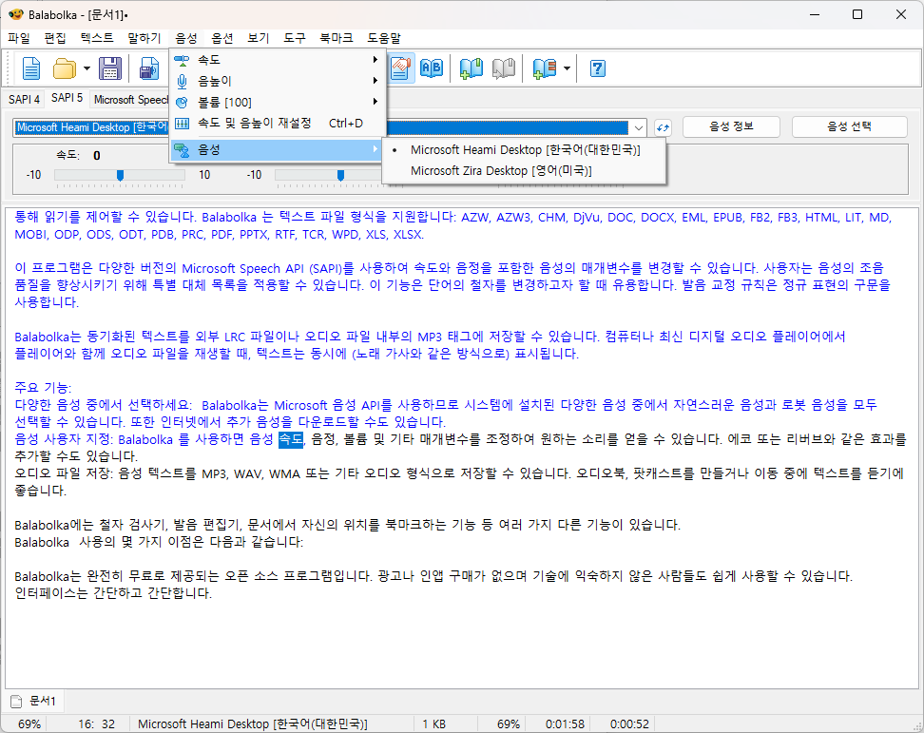Viewport: 924px width, 733px height.
Task: Minimize the Balabolka window
Action: (x=815, y=14)
